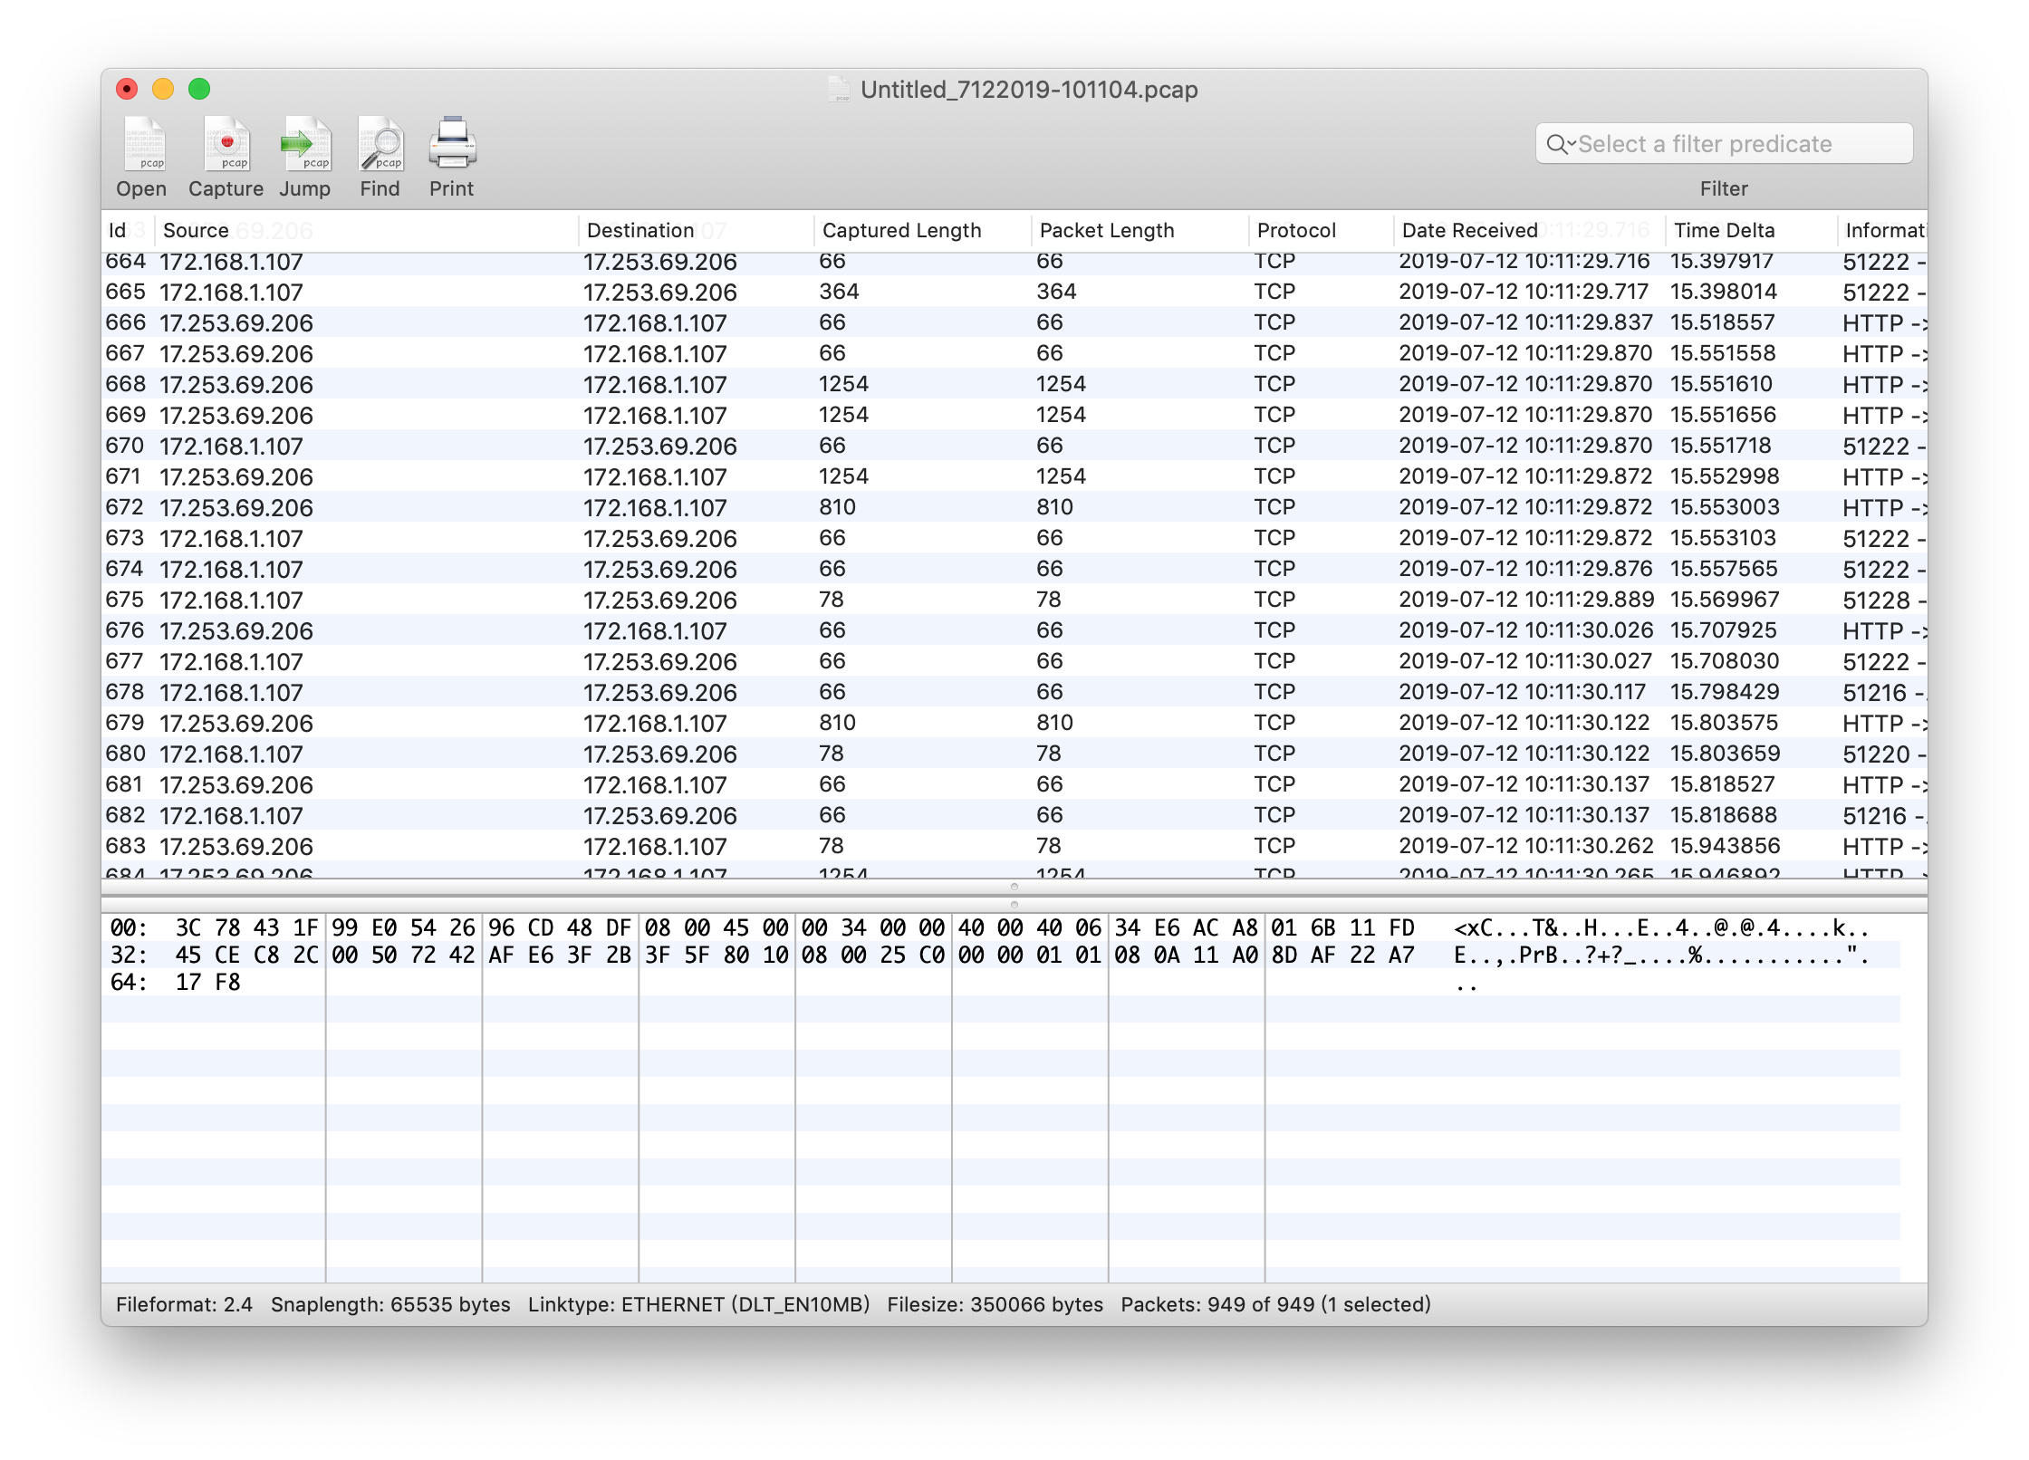The image size is (2029, 1460).
Task: Click the Date Received column header
Action: pyautogui.click(x=1470, y=231)
